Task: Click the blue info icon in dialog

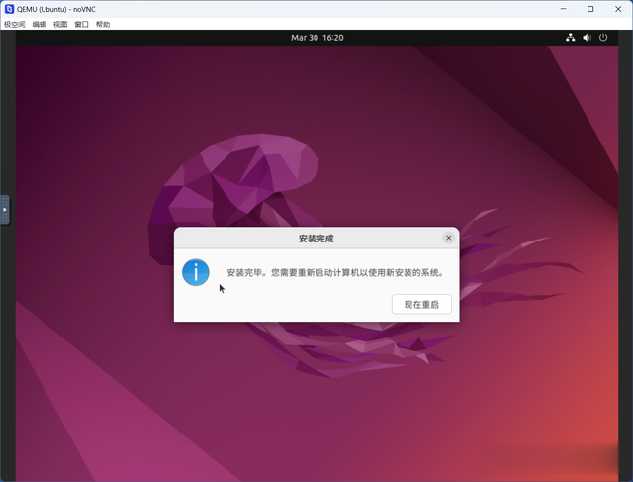Action: point(196,272)
